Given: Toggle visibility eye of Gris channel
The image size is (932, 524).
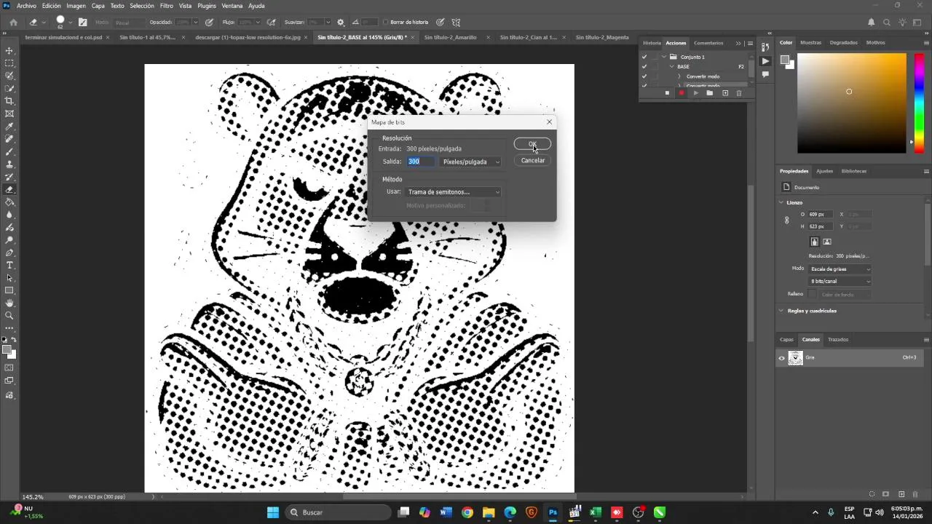Looking at the screenshot, I should click(782, 358).
